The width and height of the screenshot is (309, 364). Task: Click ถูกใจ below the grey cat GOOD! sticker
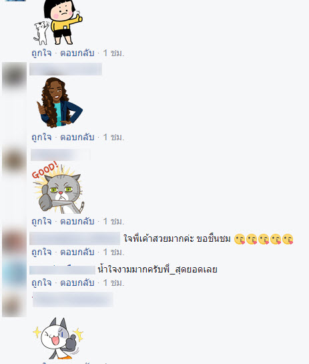click(x=41, y=221)
